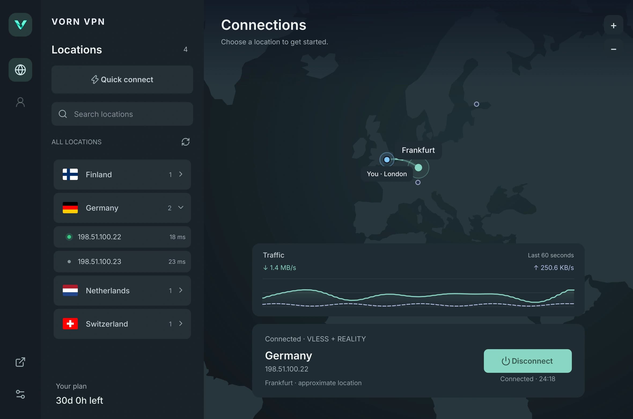Collapse Germany servers chevron
This screenshot has width=633, height=419.
click(x=181, y=207)
